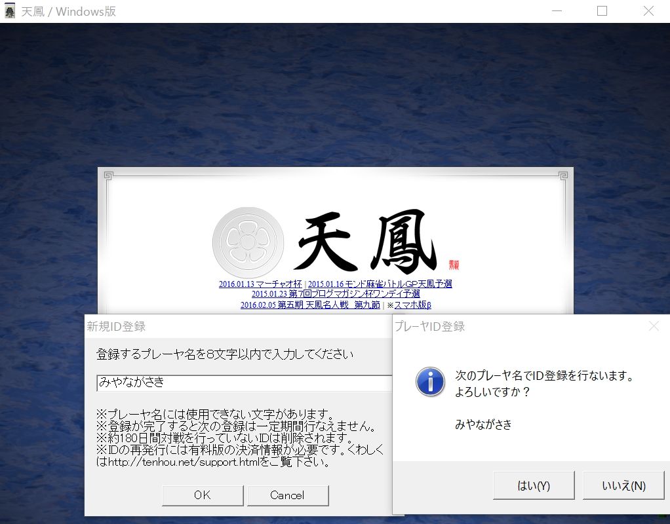
Task: Click the プレーヤID登録 dialog title text
Action: tap(429, 327)
